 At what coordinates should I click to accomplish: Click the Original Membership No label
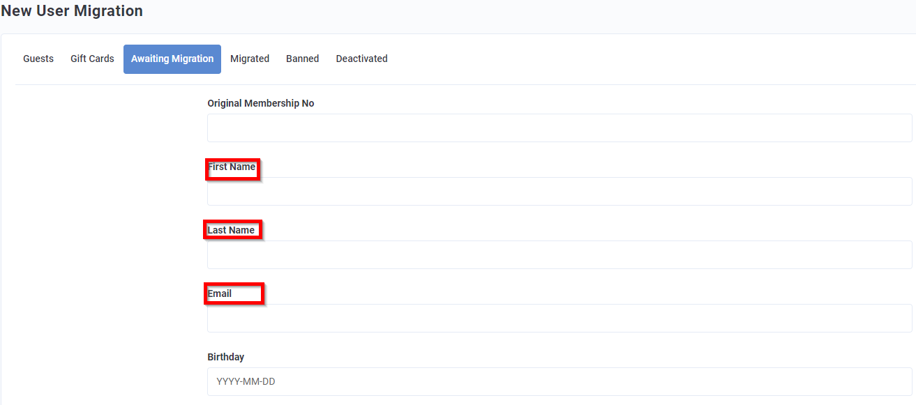[261, 102]
